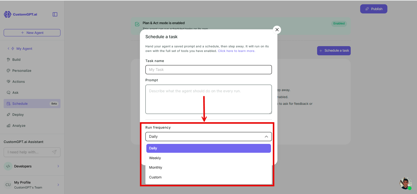417x194 pixels.
Task: Send assistant message with paper plane icon
Action: tap(54, 152)
